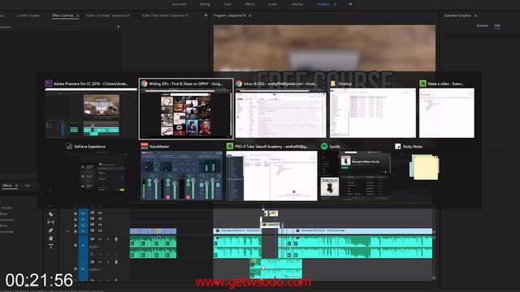Toggle track targeting on the lowest video track
This screenshot has height=292, width=520.
(83, 230)
